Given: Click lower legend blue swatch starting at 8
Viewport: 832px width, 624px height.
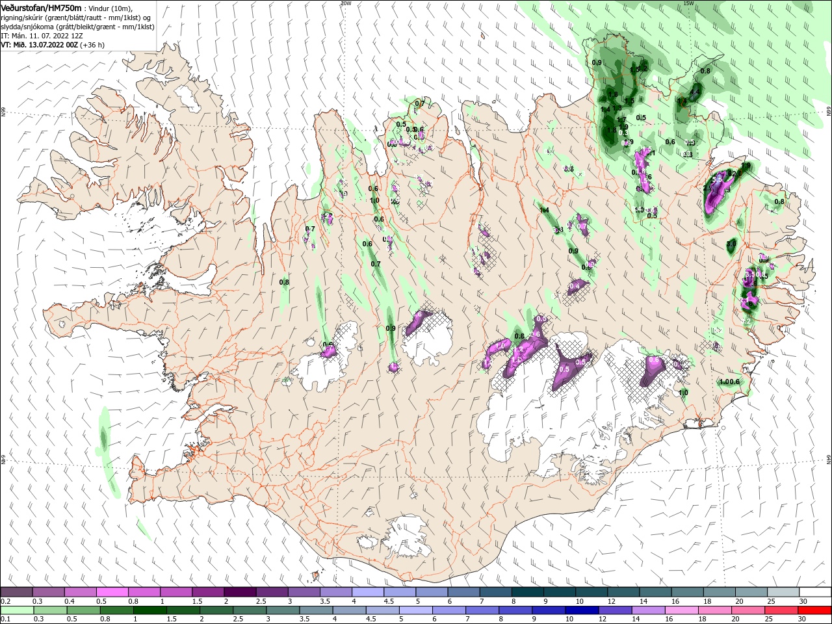Looking at the screenshot, I should click(516, 610).
